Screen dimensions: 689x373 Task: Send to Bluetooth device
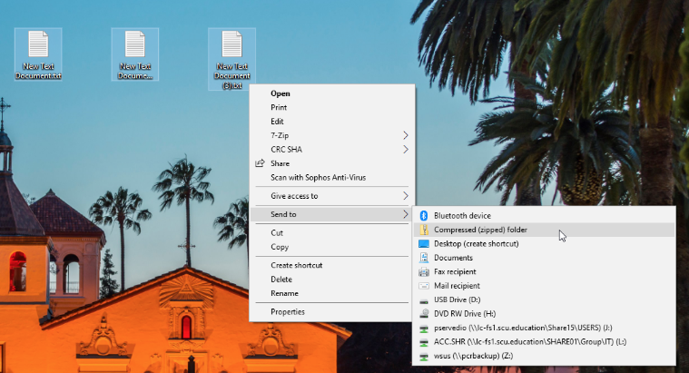coord(544,216)
